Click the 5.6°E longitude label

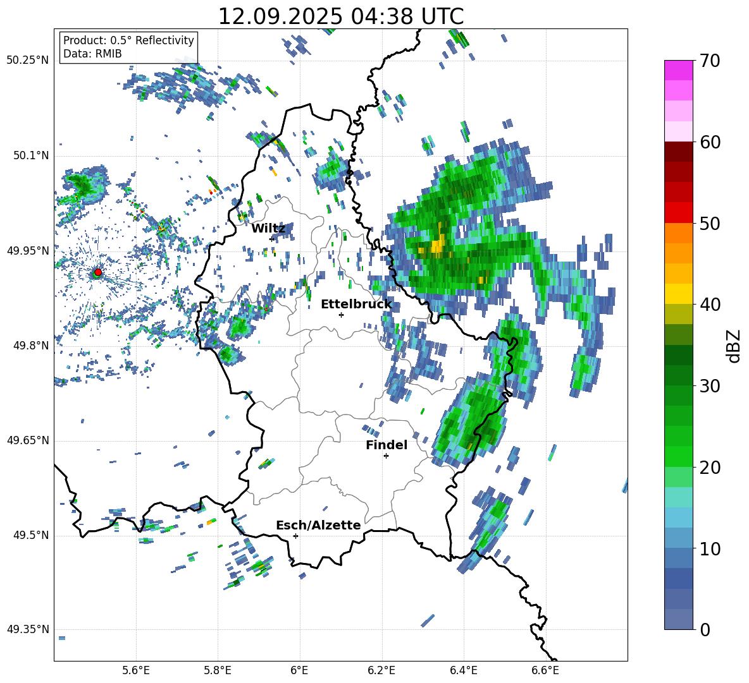pyautogui.click(x=136, y=670)
